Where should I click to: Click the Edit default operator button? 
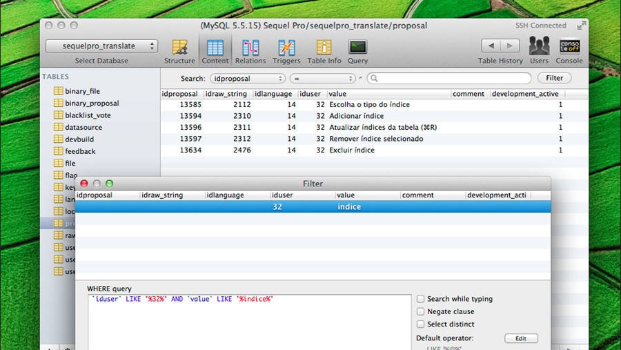click(x=521, y=338)
